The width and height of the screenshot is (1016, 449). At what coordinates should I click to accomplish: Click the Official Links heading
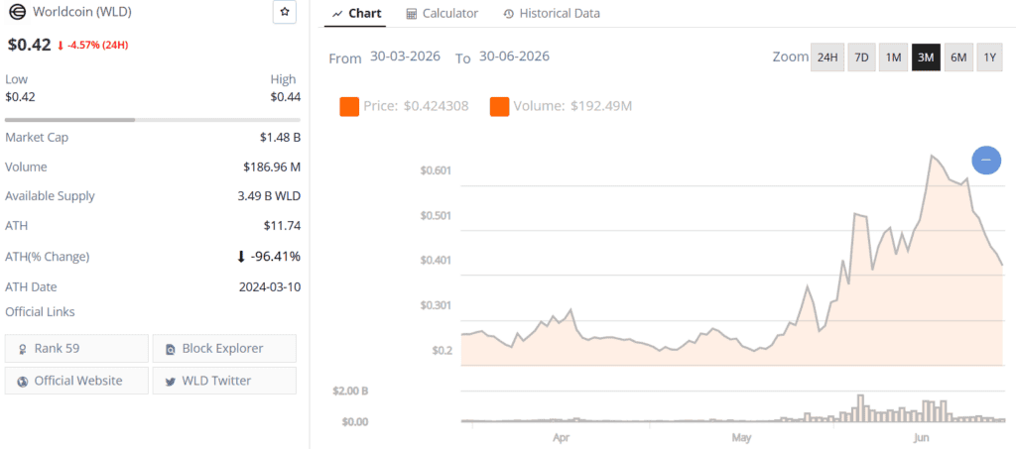40,312
